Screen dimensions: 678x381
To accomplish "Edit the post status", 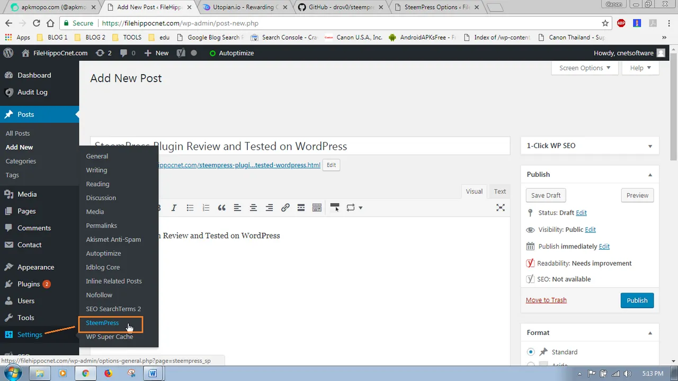I will coord(581,213).
